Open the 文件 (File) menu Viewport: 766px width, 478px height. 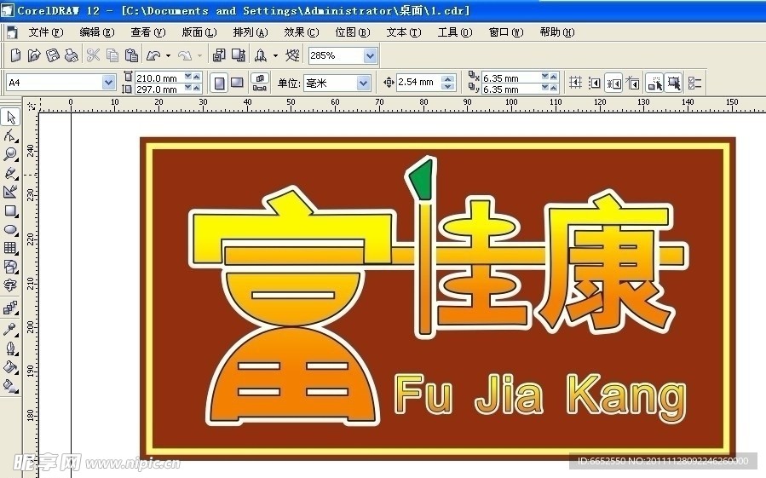point(45,32)
